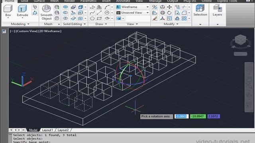Select the Spline draw tool
The image size is (255, 143).
point(92,13)
